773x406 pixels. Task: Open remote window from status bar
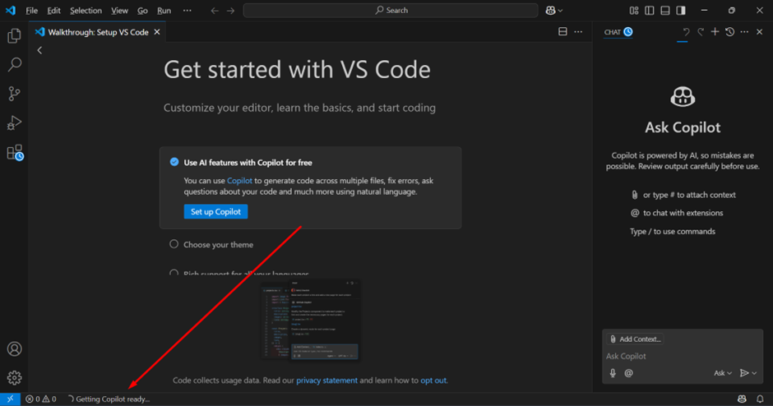[x=10, y=399]
